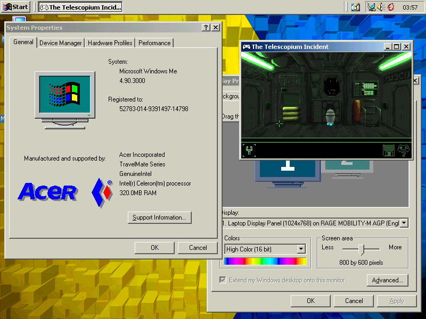Click OK in System Properties

(154, 248)
